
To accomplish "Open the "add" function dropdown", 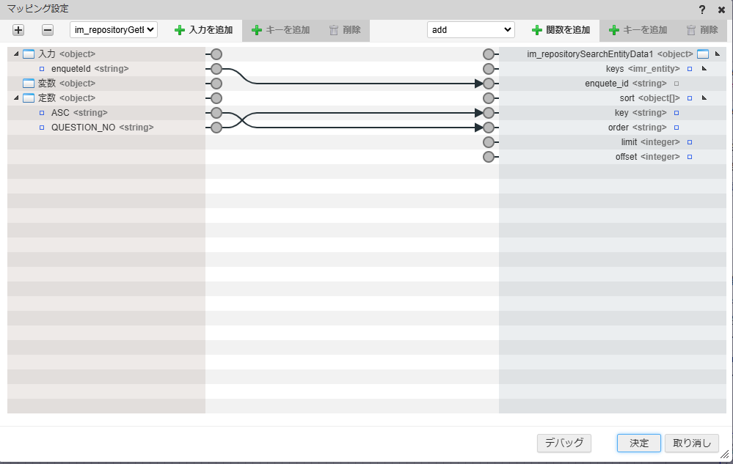I will coord(470,29).
